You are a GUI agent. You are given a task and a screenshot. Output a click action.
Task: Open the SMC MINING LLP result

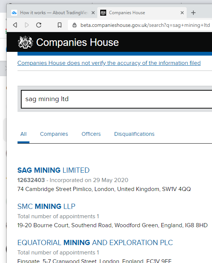(46, 206)
